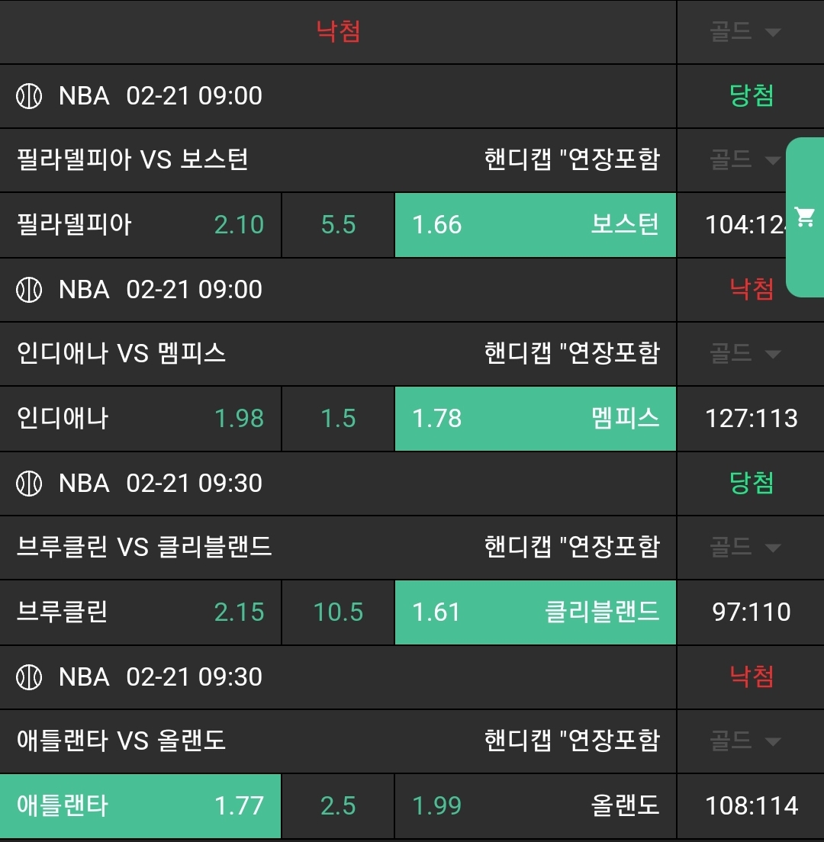Expand 골드 dropdown for 브루클린 VS 클리블랜드
824x842 pixels.
745,548
